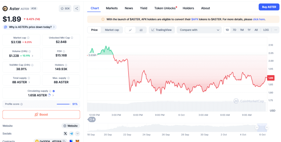Image resolution: width=281 pixels, height=142 pixels.
Task: Select the 7D time range
Action: [234, 30]
